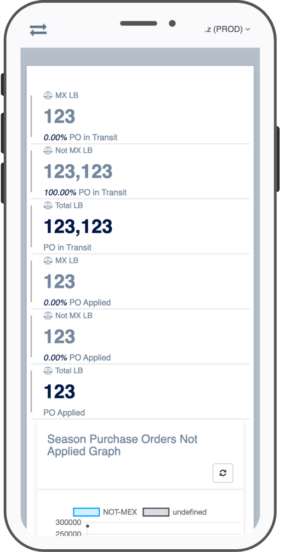281x552 pixels.
Task: Click the swap arrows icon in header
Action: tap(38, 30)
